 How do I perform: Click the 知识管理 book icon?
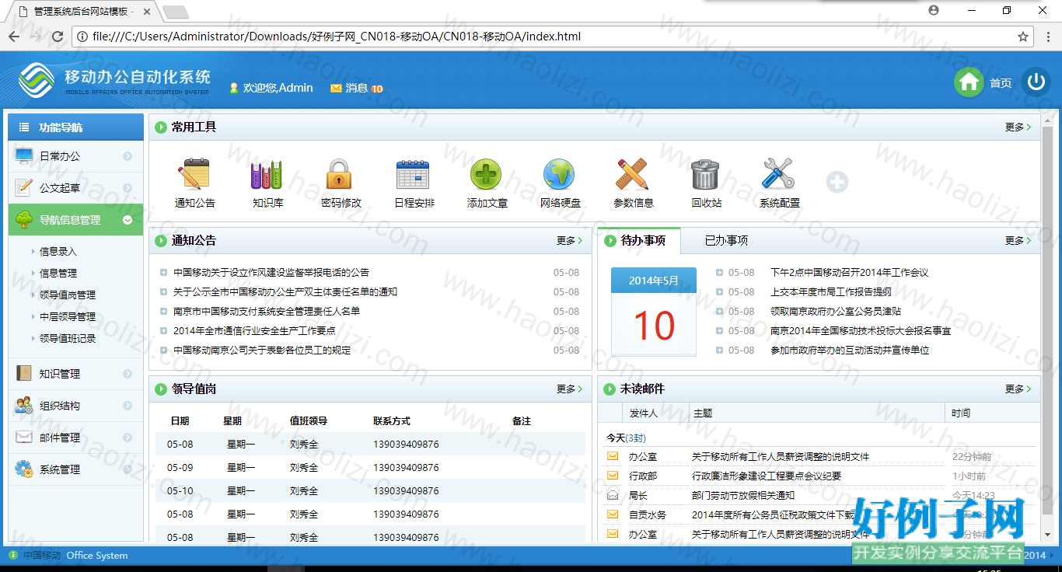(x=24, y=373)
